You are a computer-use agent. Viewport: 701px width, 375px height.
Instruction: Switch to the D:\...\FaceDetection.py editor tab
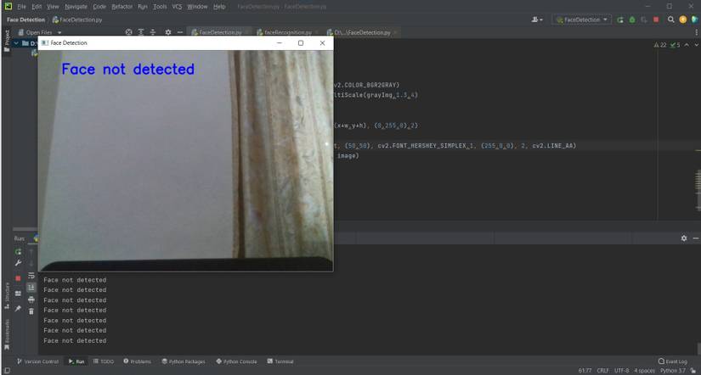click(x=362, y=32)
